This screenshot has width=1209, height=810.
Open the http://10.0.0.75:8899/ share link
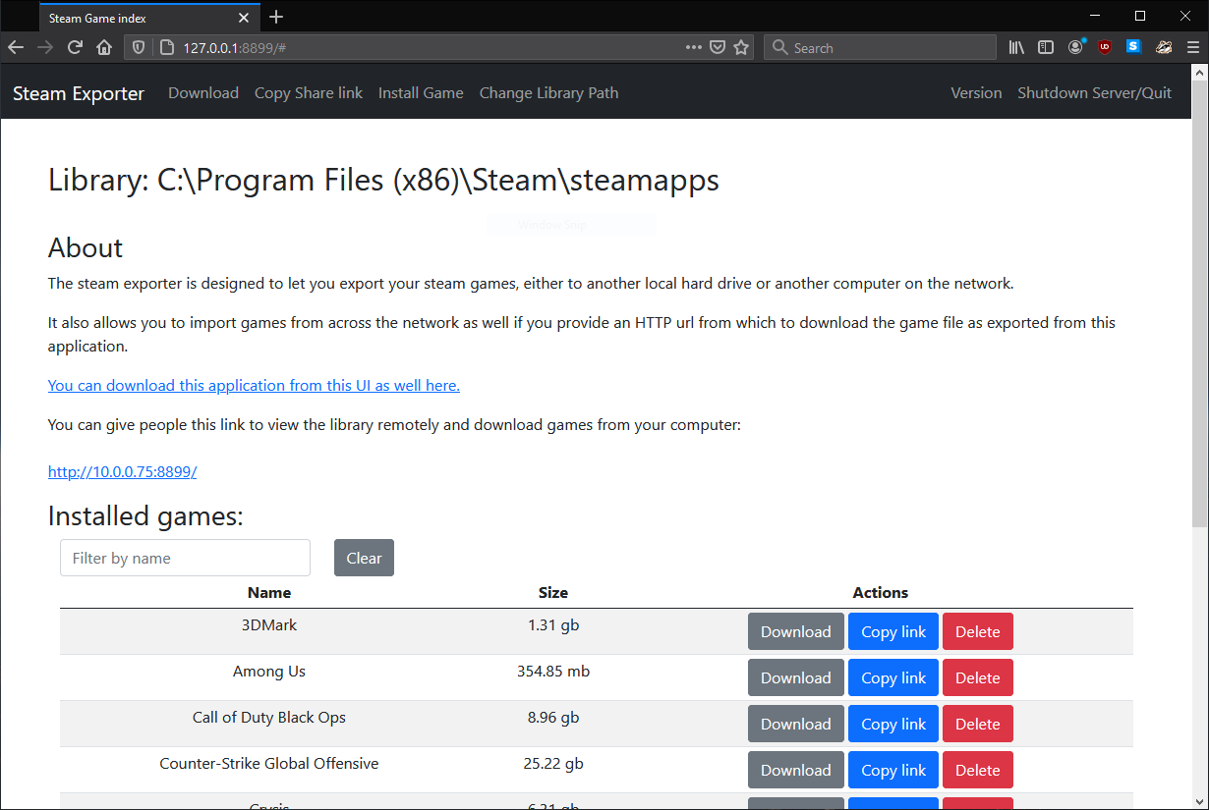122,471
